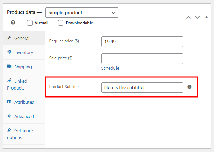Click the Linked Products link icon

(x=9, y=81)
